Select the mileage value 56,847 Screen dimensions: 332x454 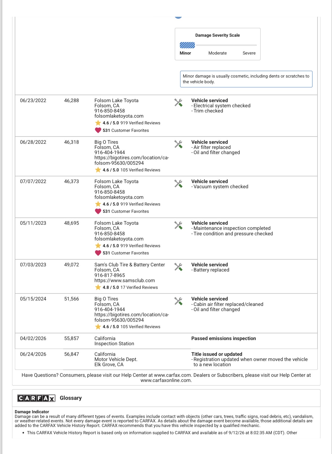click(x=71, y=354)
